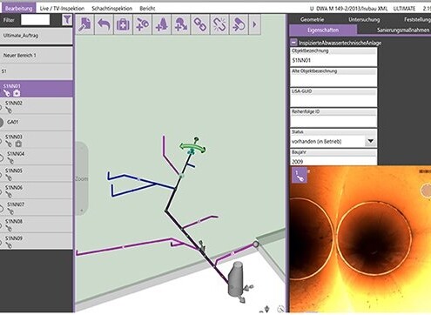Expand toolbar with the right chevron

[254, 24]
